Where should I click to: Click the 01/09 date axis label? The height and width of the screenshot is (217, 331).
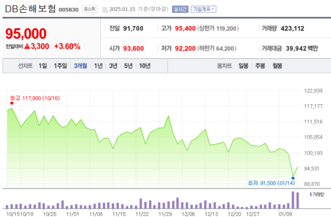(x=285, y=214)
